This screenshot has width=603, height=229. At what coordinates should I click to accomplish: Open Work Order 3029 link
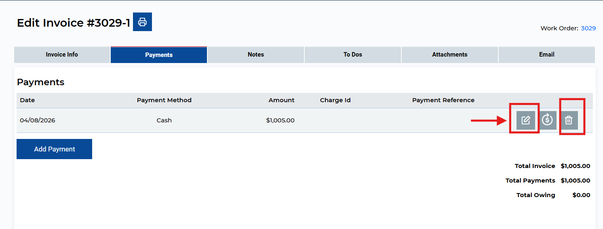[588, 28]
